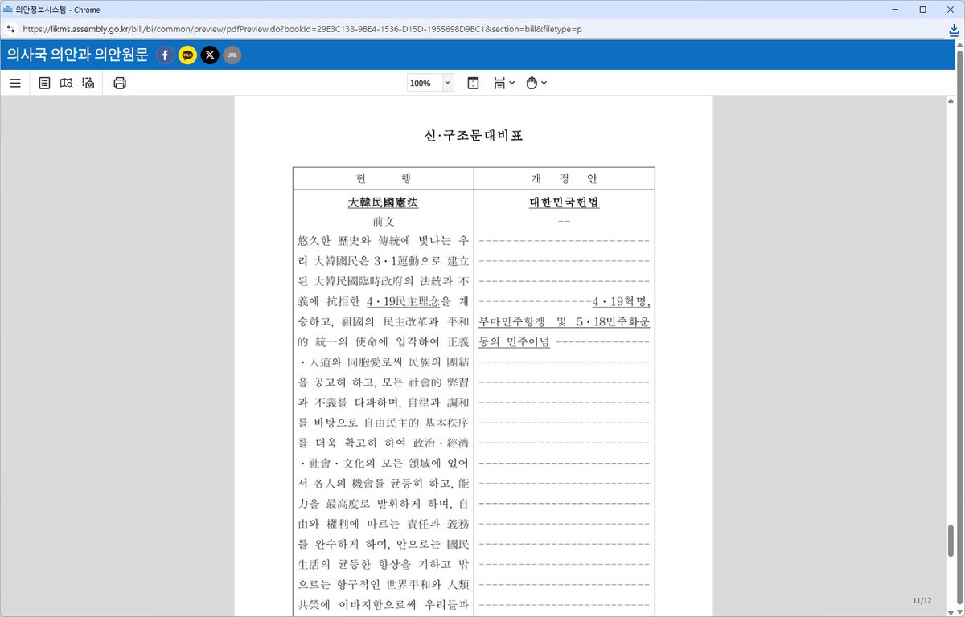Click the 대한민국헌법 title text
Screen dimensions: 965x617
[565, 202]
